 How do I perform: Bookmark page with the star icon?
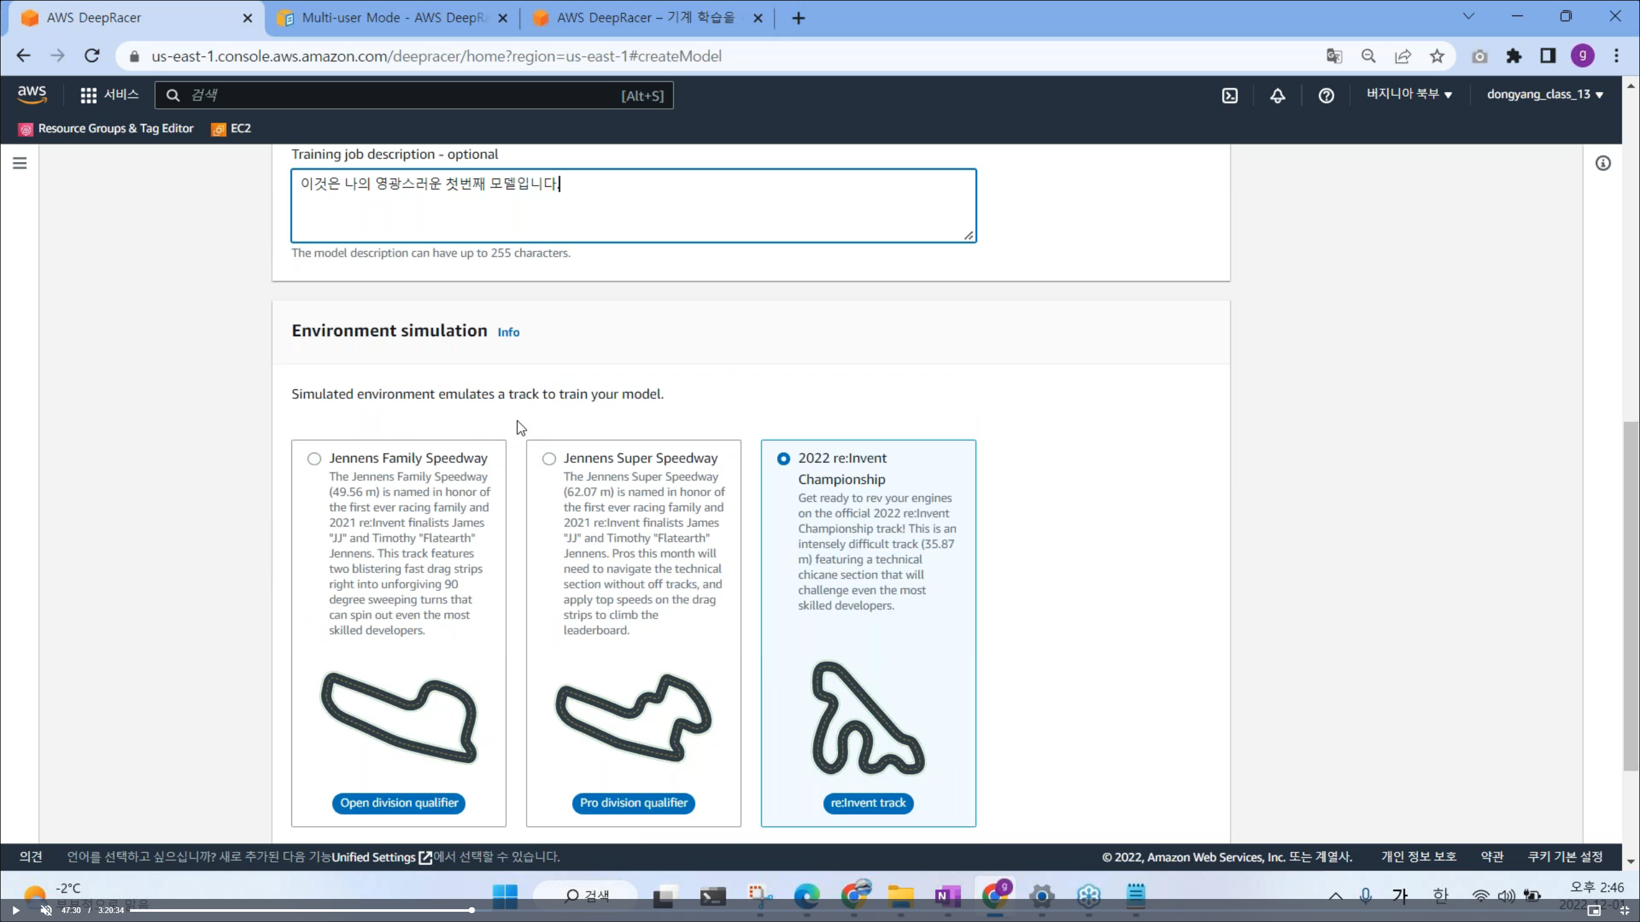click(x=1437, y=56)
